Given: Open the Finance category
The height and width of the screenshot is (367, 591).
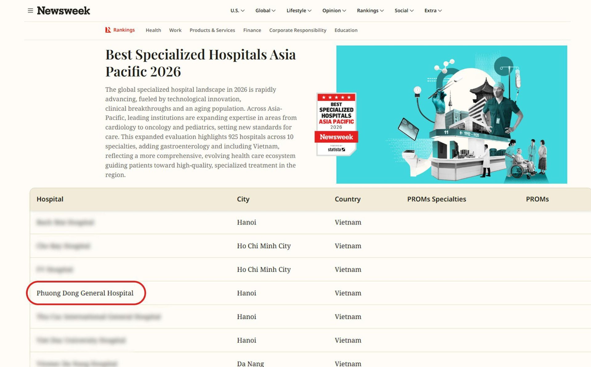Looking at the screenshot, I should coord(252,30).
